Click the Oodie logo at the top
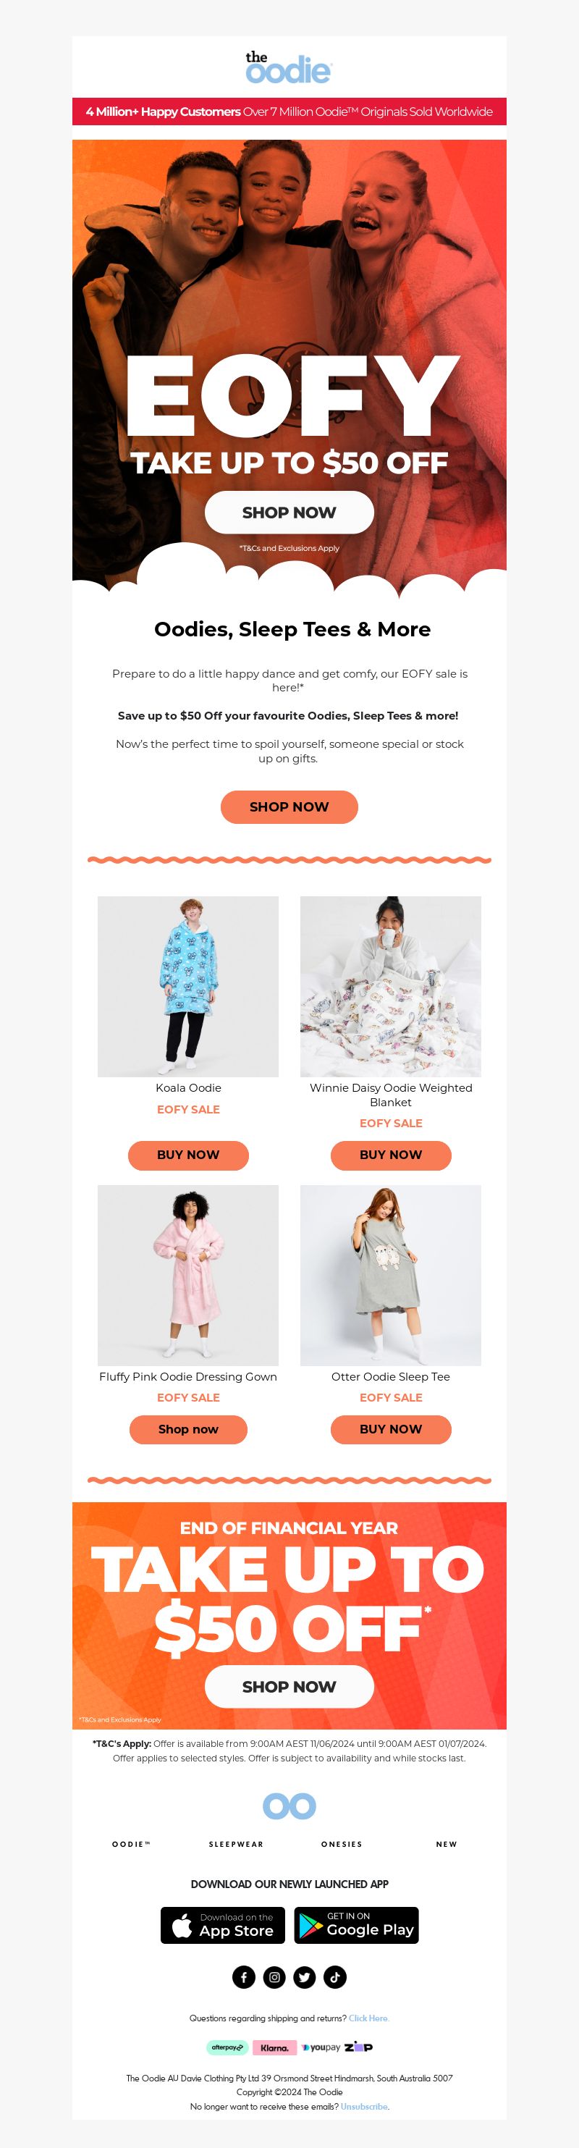This screenshot has height=2148, width=579. click(289, 67)
